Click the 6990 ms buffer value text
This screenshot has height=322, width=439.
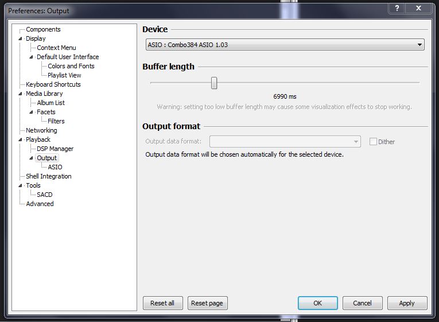click(285, 96)
